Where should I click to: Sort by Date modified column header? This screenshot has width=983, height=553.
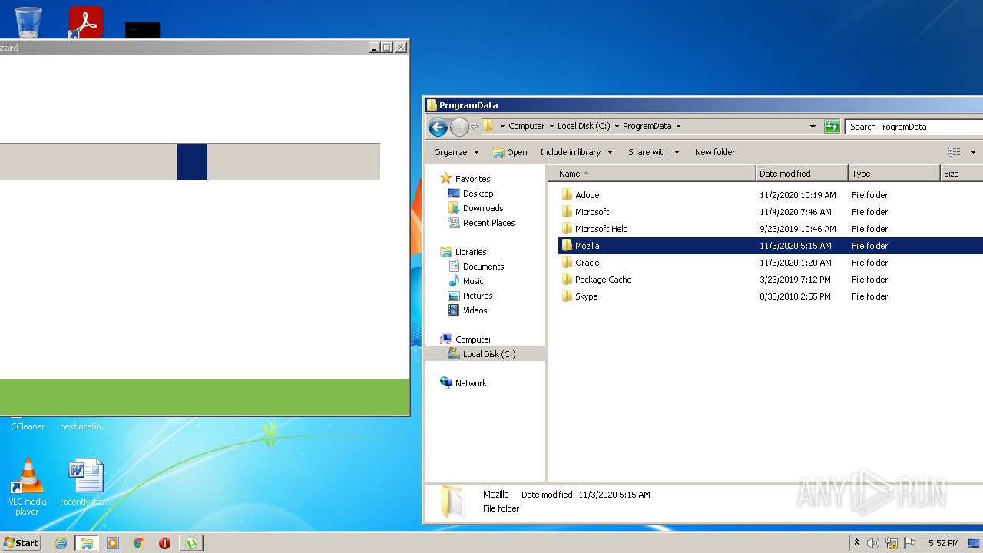[x=802, y=174]
